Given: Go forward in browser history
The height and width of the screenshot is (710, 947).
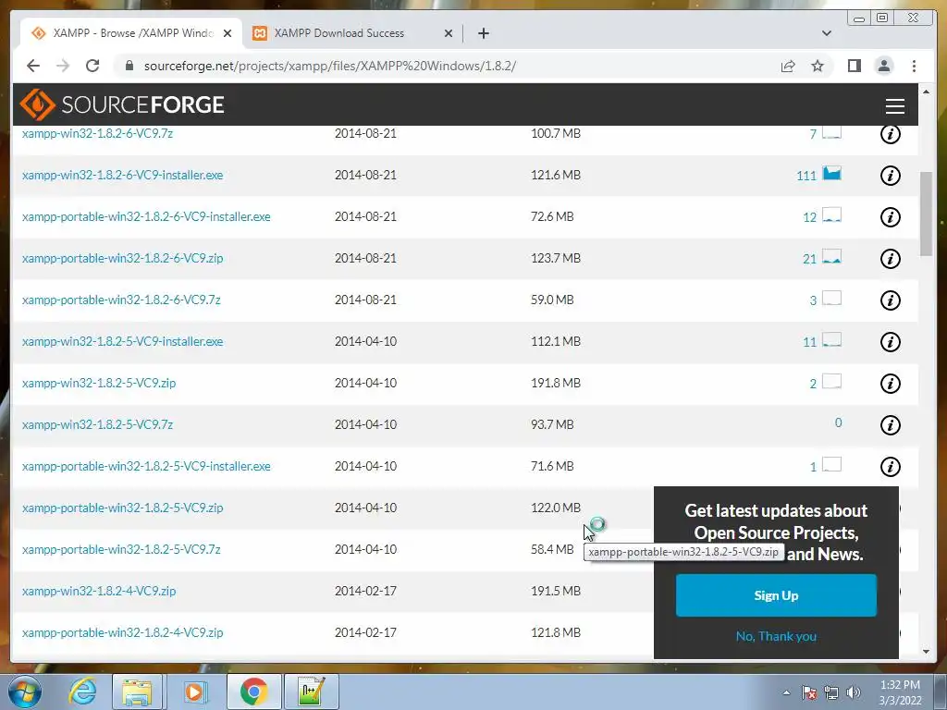Looking at the screenshot, I should click(63, 66).
